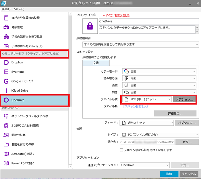The width and height of the screenshot is (201, 179).
Task: Click the profile description text box
Action: pos(147,29)
